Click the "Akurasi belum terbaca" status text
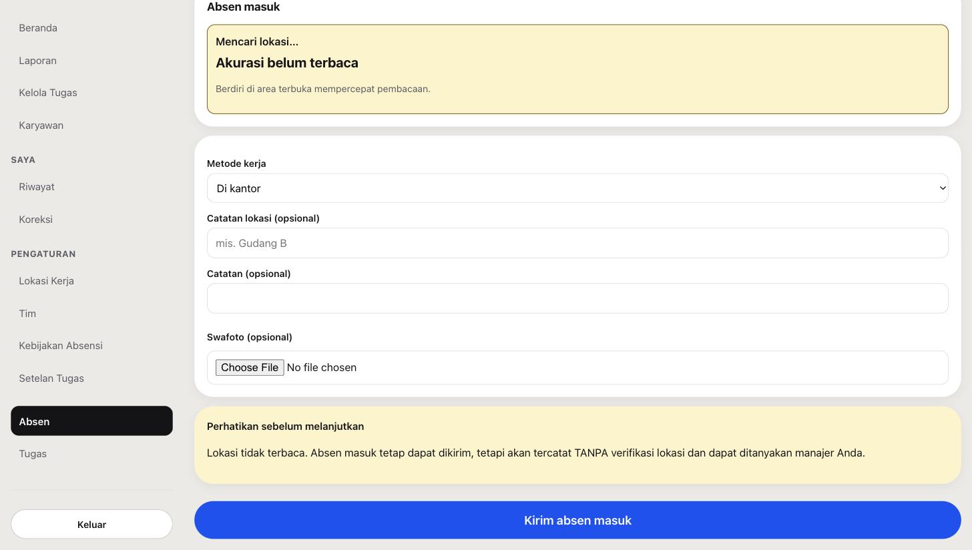The height and width of the screenshot is (550, 972). click(x=287, y=63)
